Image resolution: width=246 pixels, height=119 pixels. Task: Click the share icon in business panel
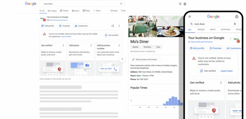[x=113, y=26]
